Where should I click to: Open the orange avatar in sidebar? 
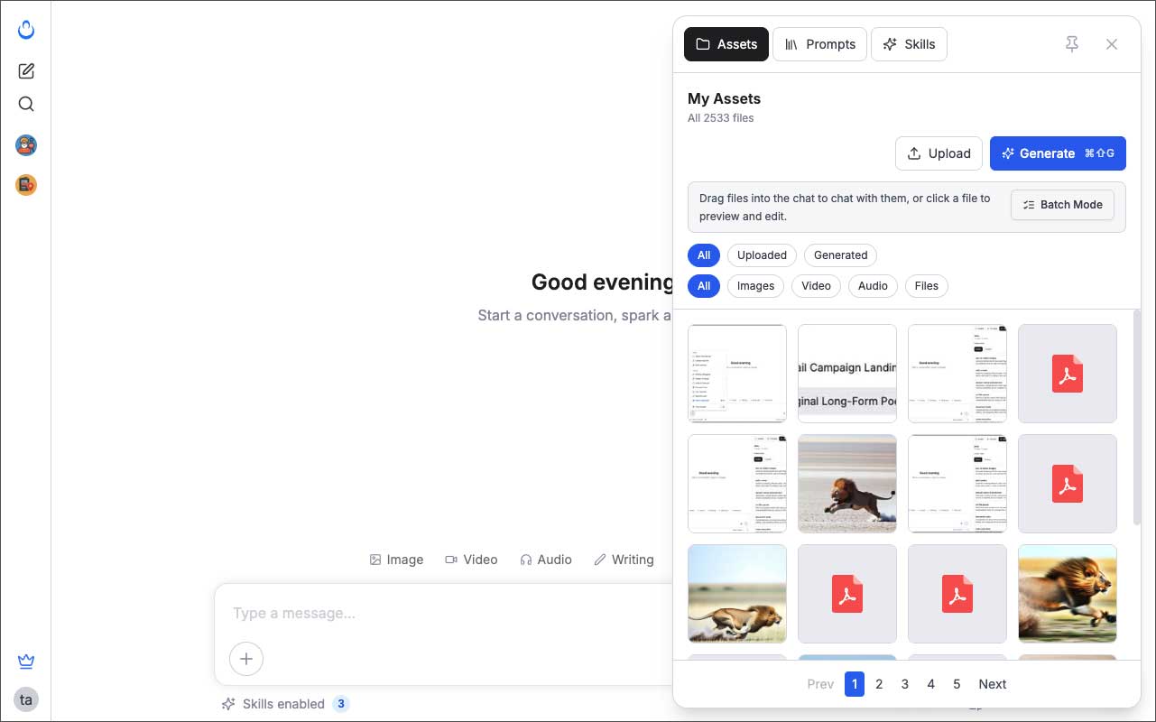pos(26,185)
